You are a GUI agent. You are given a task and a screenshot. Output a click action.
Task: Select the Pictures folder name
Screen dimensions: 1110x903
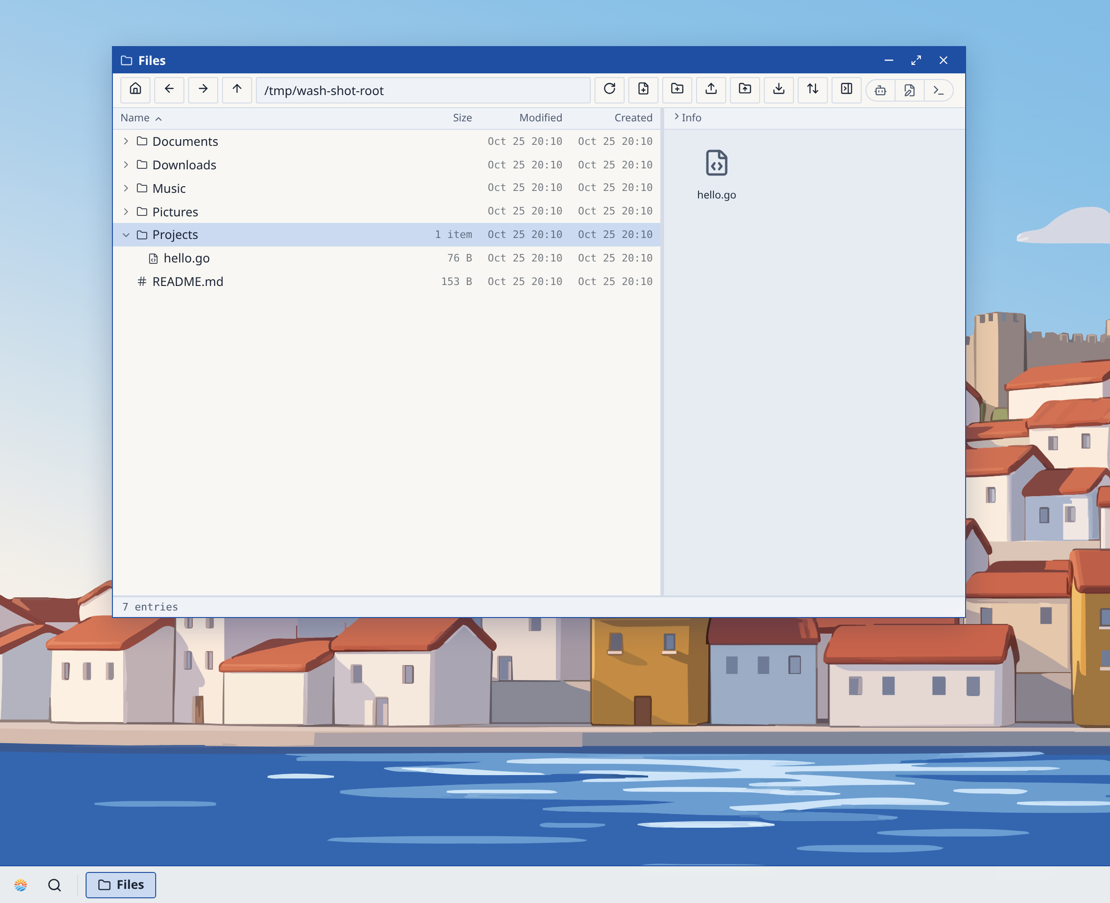[x=175, y=212]
